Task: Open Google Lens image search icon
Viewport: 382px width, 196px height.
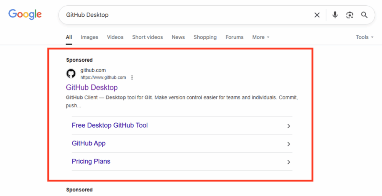Action: coord(350,15)
